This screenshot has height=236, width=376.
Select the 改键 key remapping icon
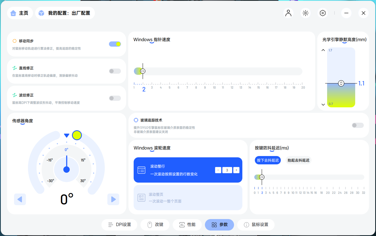click(150, 225)
